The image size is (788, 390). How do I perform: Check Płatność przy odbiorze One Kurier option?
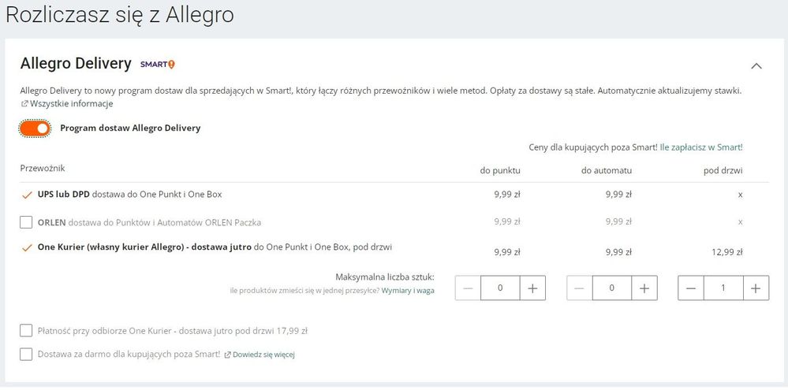(x=26, y=331)
